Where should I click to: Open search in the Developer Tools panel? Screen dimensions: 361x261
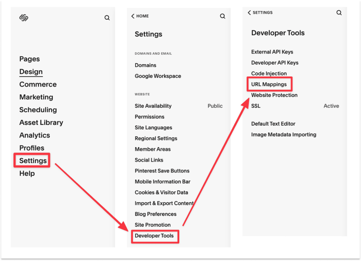pyautogui.click(x=339, y=13)
